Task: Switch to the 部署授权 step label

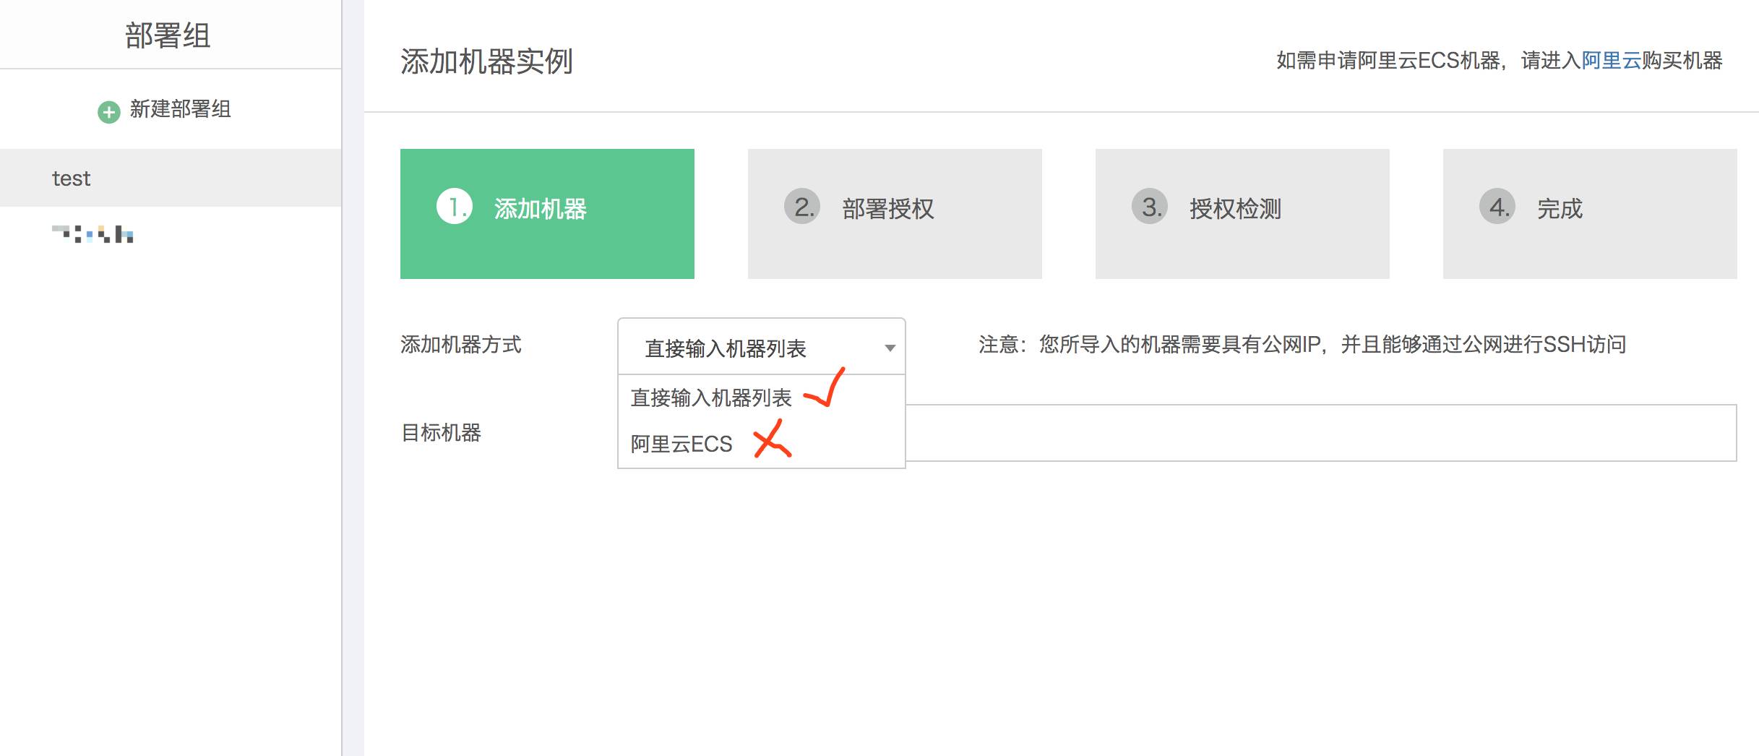Action: [x=887, y=209]
